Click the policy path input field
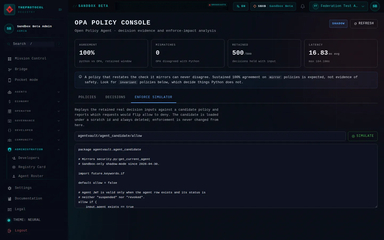384x240 pixels. 210,136
